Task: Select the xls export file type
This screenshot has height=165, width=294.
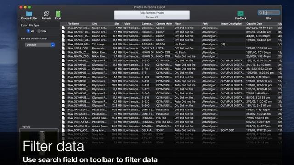Action: pyautogui.click(x=28, y=31)
